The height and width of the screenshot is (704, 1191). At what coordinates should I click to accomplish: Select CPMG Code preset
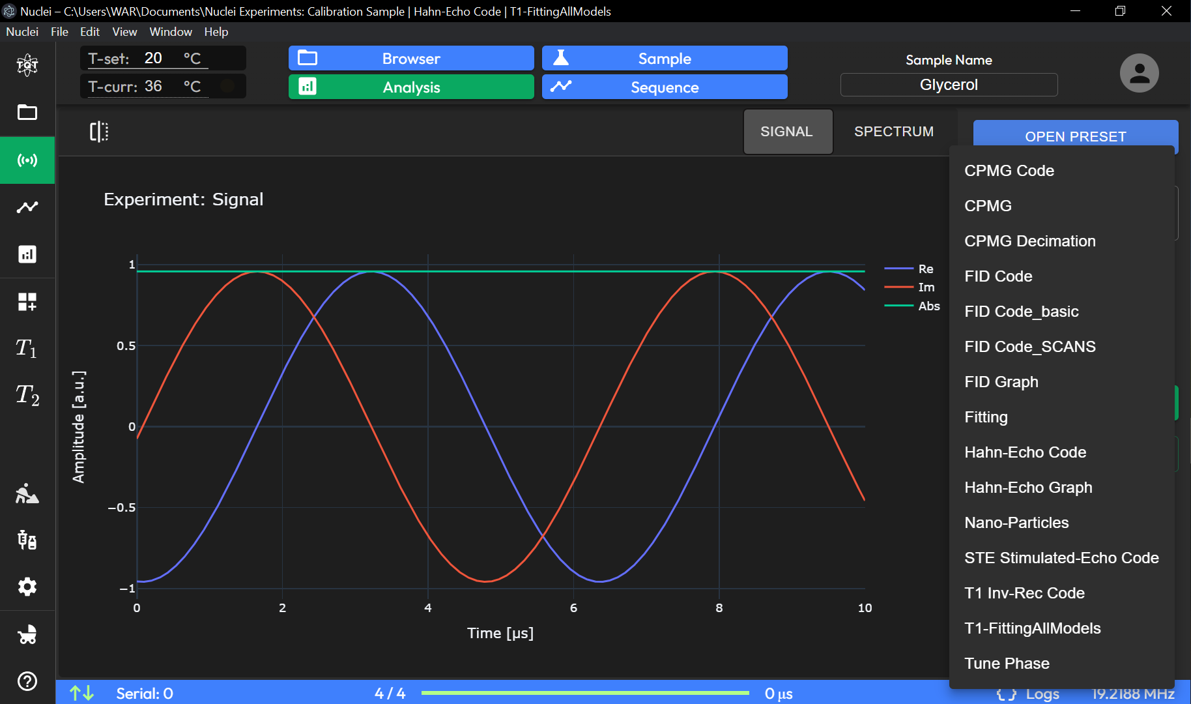1062,171
